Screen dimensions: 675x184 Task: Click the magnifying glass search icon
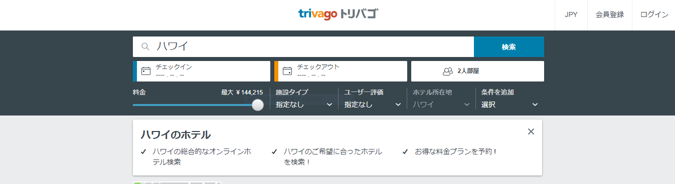point(146,46)
